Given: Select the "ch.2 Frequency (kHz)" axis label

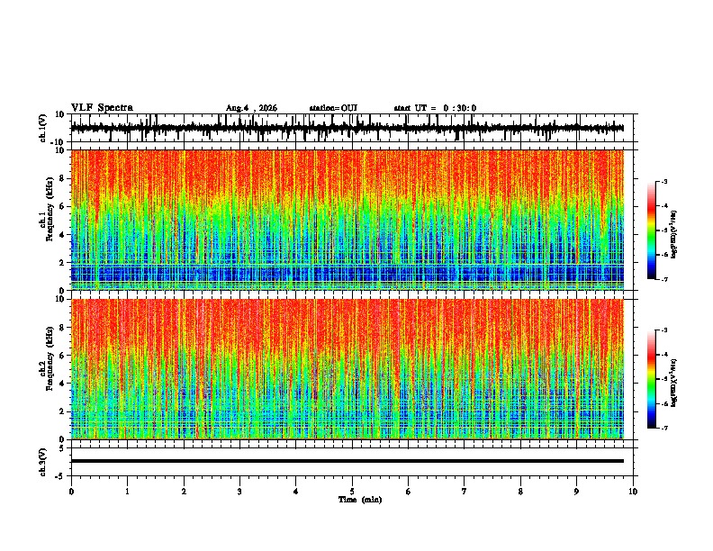Looking at the screenshot, I should pyautogui.click(x=47, y=358).
